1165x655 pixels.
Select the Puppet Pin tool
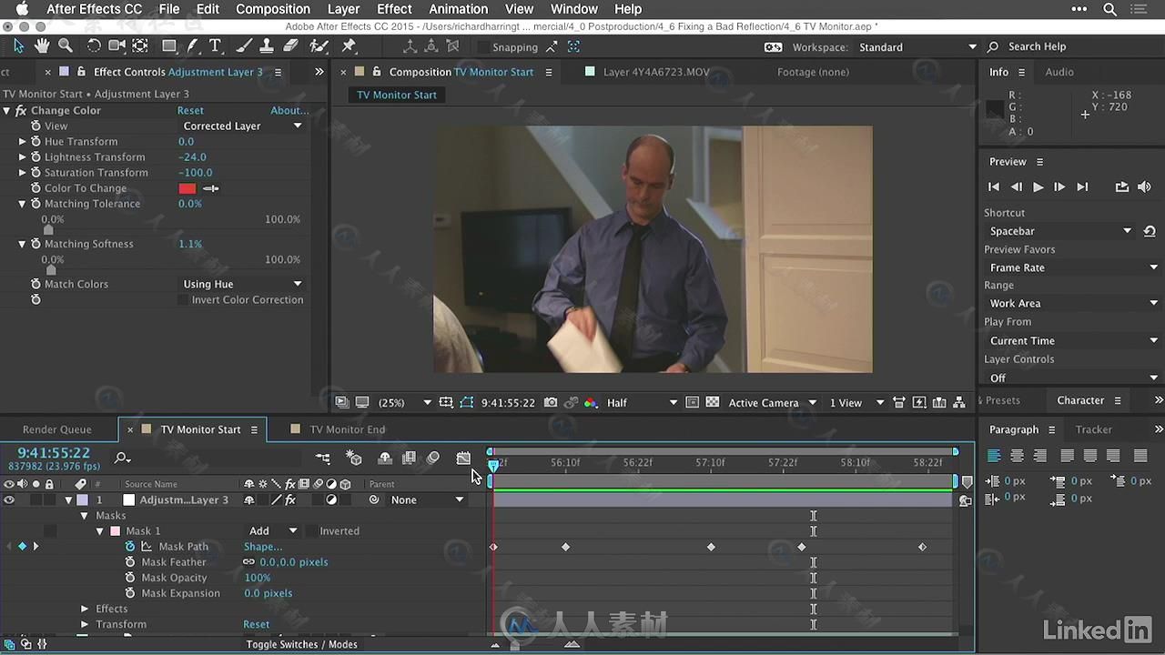(349, 45)
